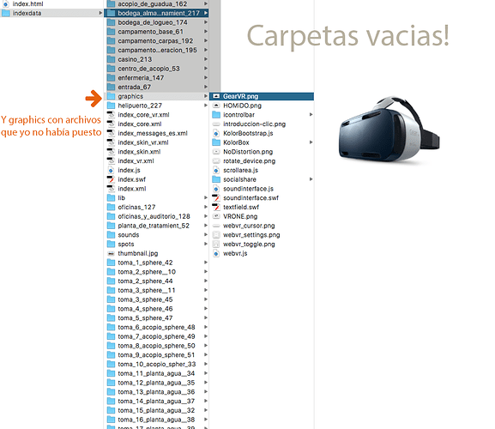Expand the indexdata folder arrow
Image resolution: width=495 pixels, height=429 pixels.
100,13
